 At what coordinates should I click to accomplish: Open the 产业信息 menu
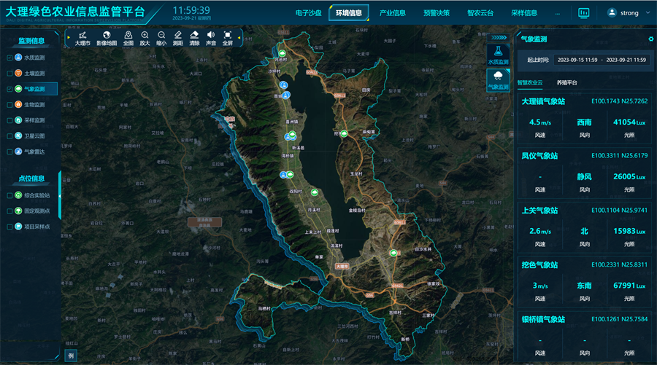pyautogui.click(x=393, y=13)
